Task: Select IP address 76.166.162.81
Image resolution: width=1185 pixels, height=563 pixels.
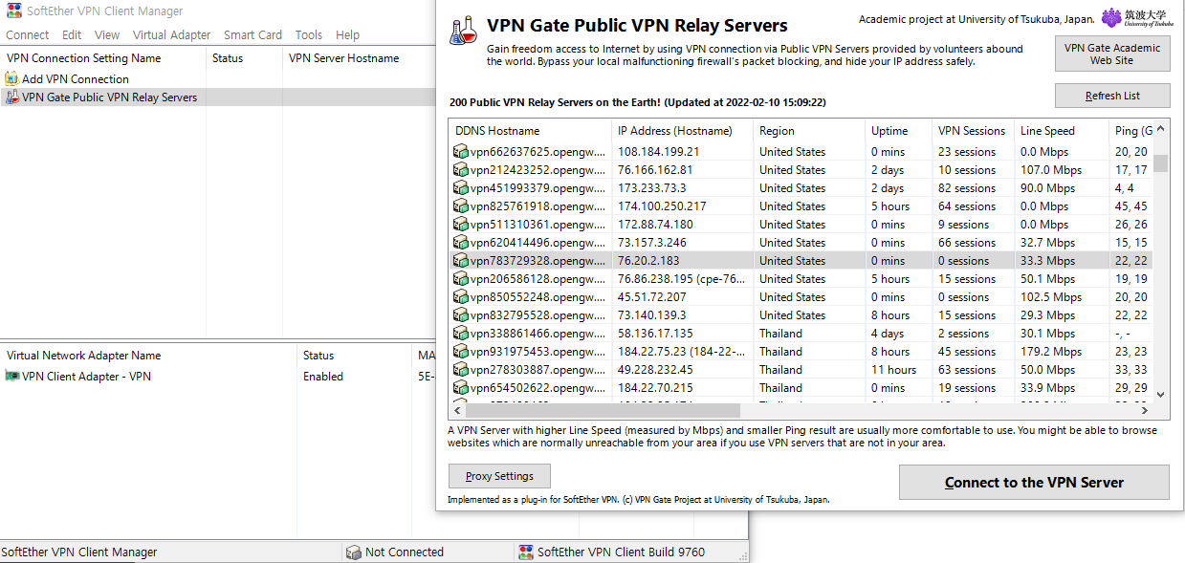Action: coord(655,170)
